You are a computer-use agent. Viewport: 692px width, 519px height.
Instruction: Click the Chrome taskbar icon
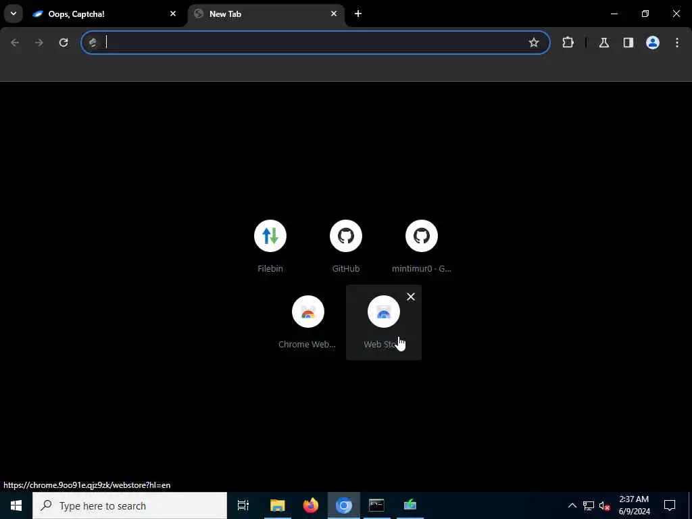pos(344,505)
